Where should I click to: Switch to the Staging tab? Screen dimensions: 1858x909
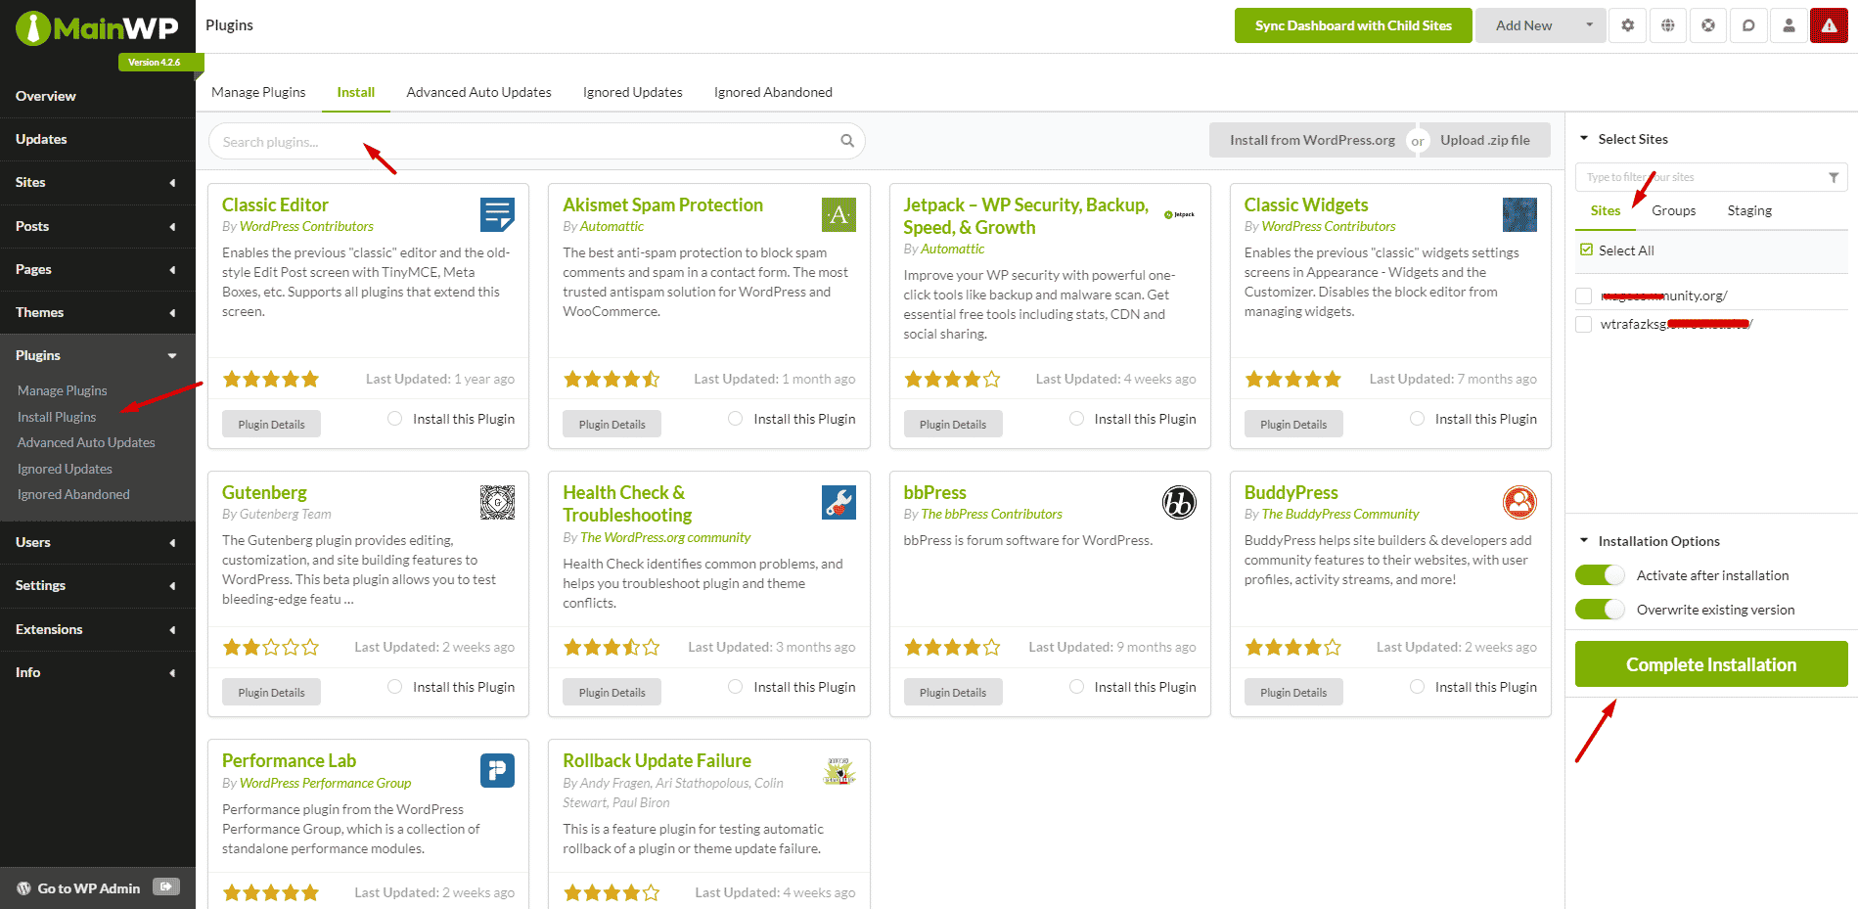1749,210
